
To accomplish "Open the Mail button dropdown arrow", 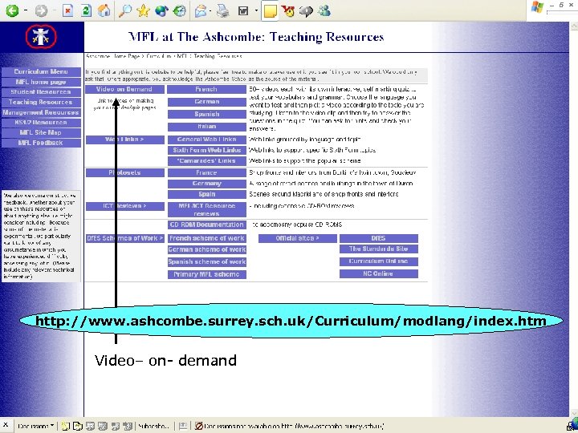I will (210, 10).
